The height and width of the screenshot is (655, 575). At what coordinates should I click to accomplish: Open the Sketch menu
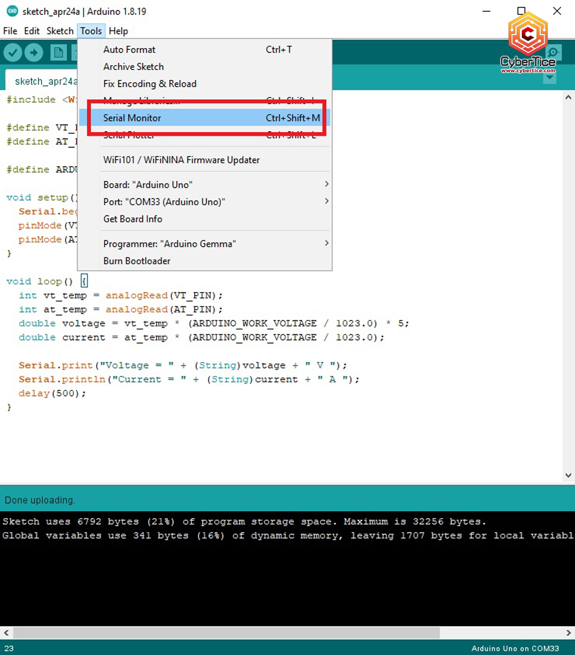point(60,31)
